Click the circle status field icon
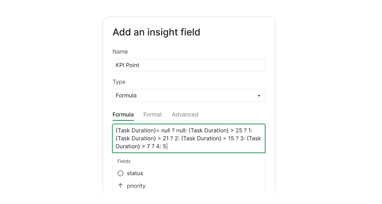The height and width of the screenshot is (204, 382). tap(120, 173)
